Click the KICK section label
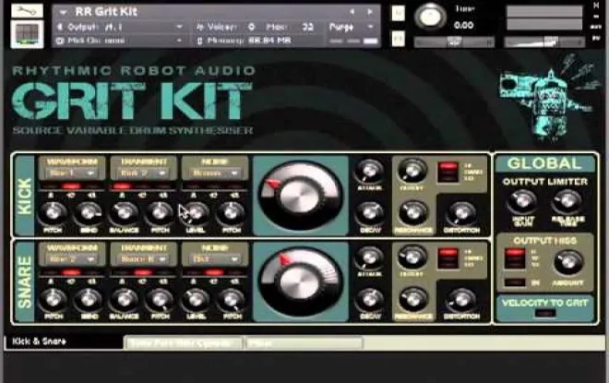 [25, 196]
